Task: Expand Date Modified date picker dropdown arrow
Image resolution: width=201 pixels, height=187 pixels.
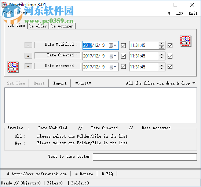Action: (x=115, y=45)
